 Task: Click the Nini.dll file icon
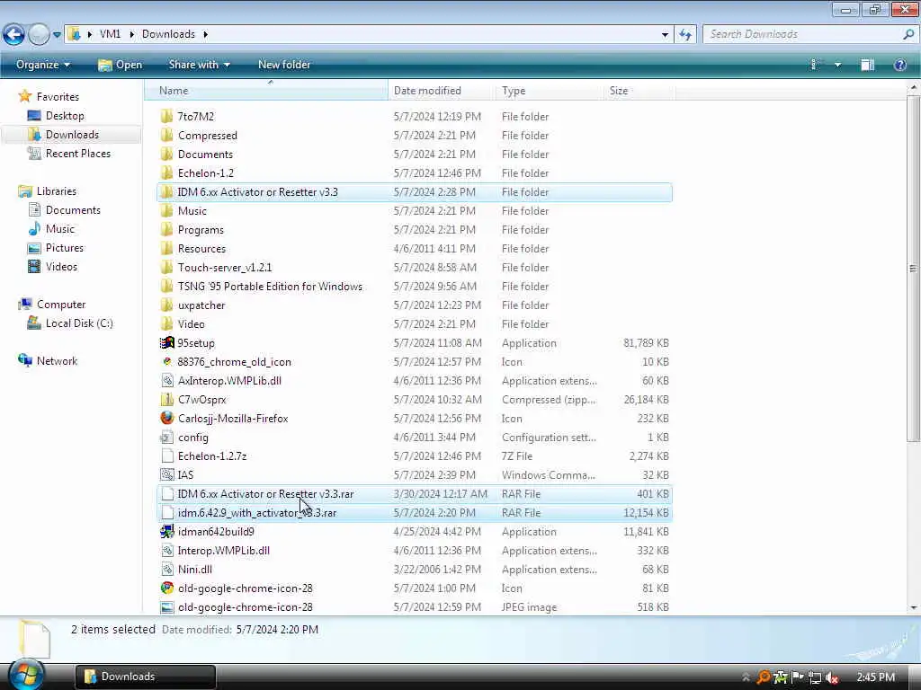pos(166,569)
